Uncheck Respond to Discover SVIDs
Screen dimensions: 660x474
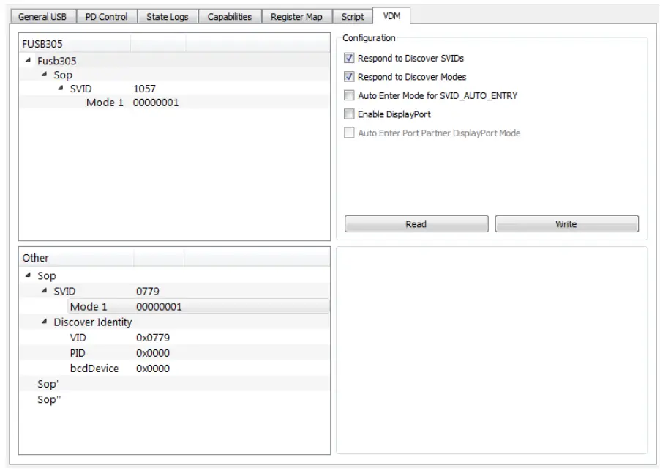349,58
